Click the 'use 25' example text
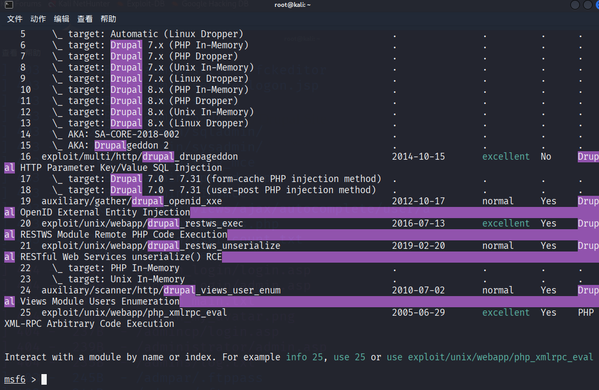The width and height of the screenshot is (599, 390). [349, 357]
